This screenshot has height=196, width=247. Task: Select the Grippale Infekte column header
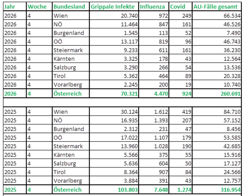pos(113,7)
